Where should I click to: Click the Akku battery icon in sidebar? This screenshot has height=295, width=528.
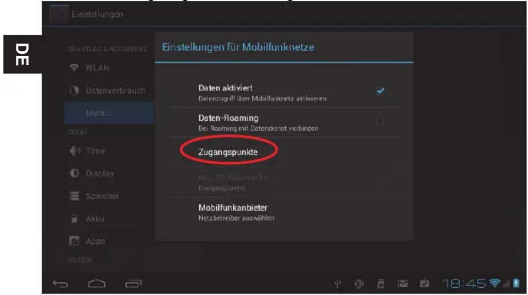pyautogui.click(x=74, y=219)
